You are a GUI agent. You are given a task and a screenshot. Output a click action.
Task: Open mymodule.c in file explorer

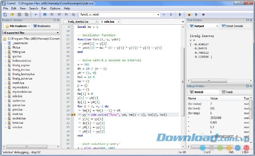[21, 87]
